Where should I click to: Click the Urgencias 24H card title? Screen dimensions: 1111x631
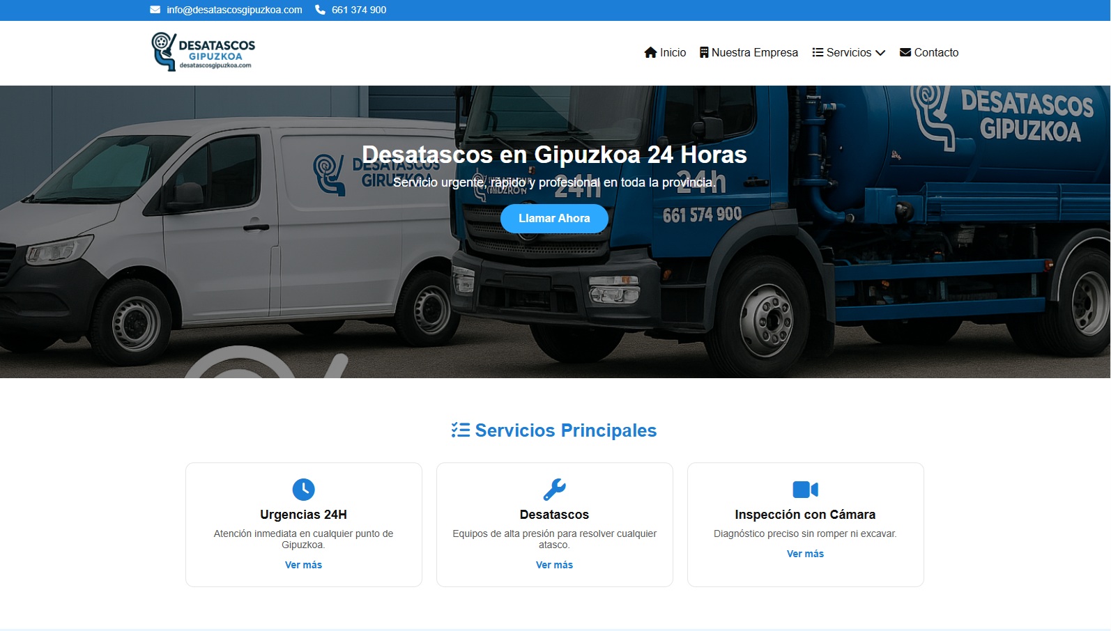click(x=304, y=515)
